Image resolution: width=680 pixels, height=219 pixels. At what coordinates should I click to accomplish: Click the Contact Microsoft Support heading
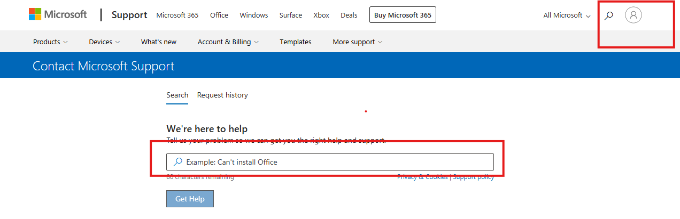[x=104, y=67]
